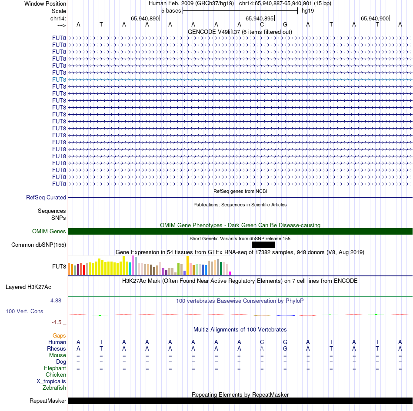Click the light-blue highlighted FUT8 label
Viewport: 413px width, 411px height.
(x=59, y=80)
